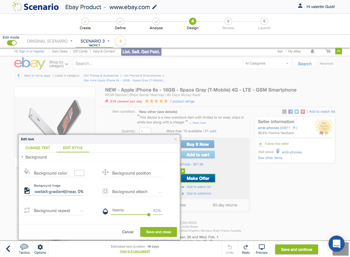This screenshot has width=350, height=257.
Task: Open Preview of the scenario
Action: (262, 249)
